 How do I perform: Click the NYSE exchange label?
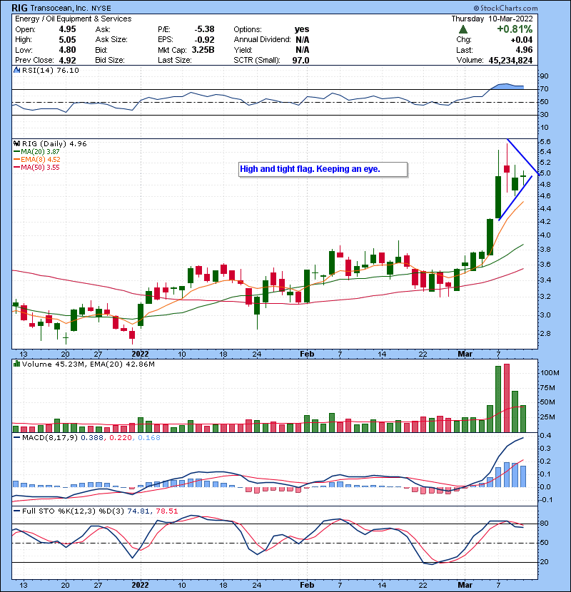pos(101,8)
